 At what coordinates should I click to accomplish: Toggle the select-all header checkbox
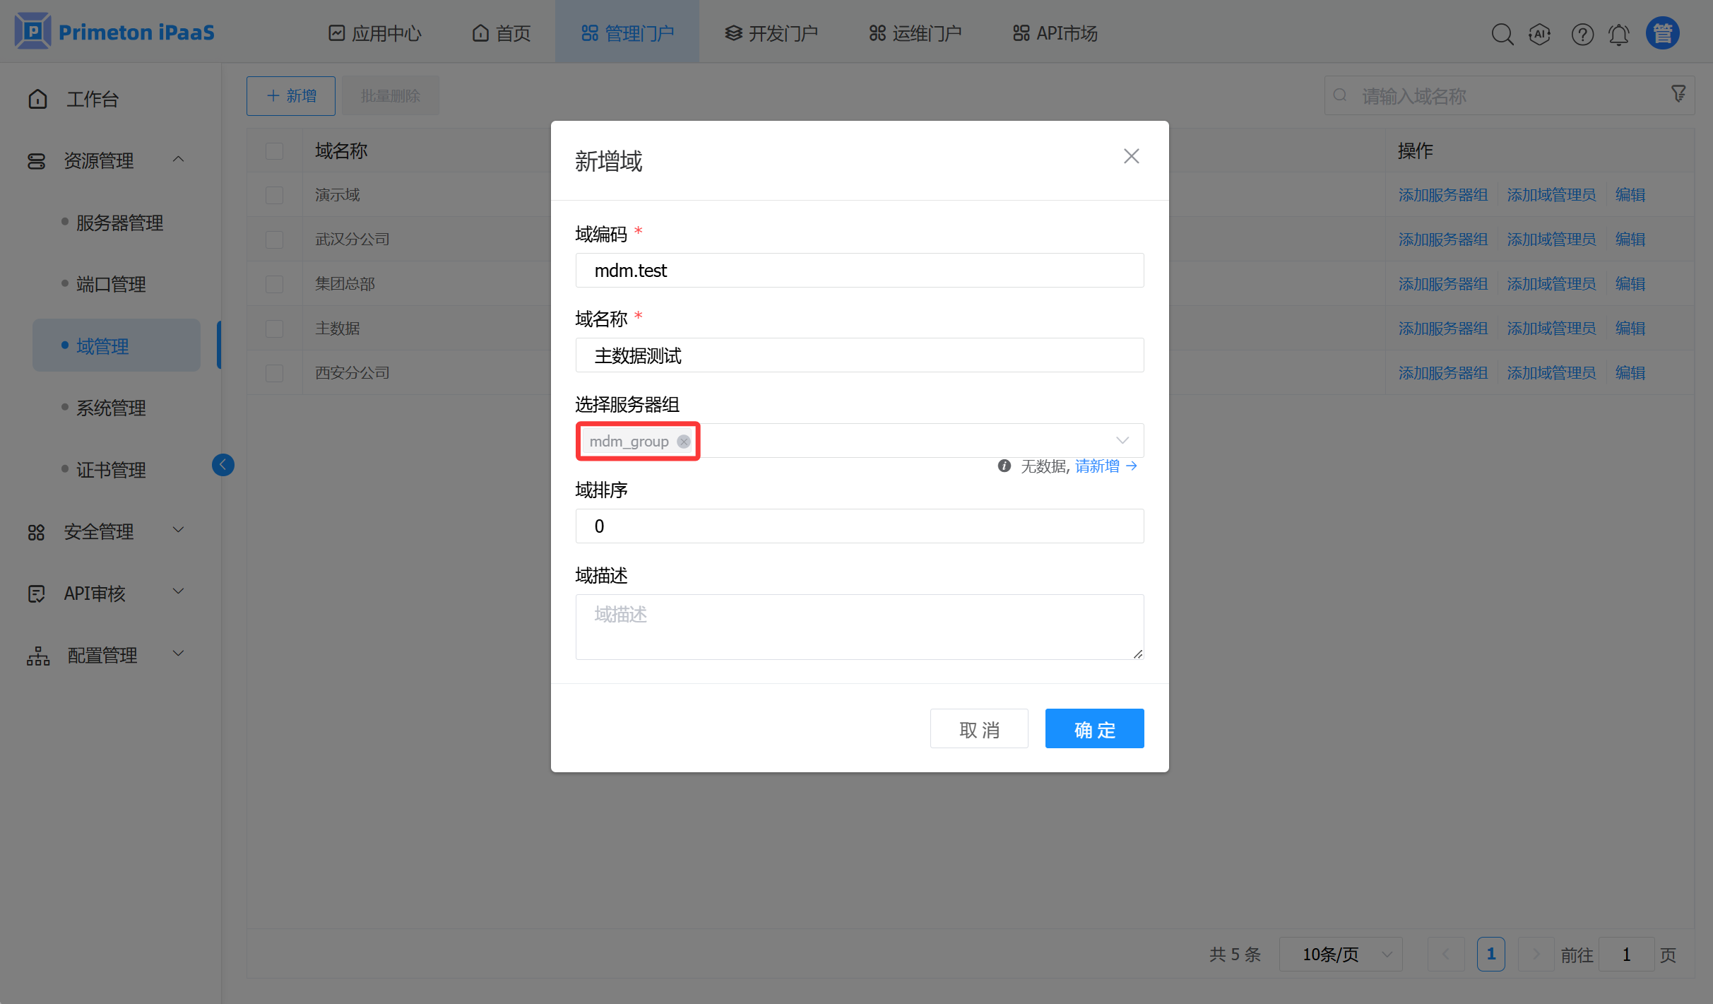pos(274,151)
